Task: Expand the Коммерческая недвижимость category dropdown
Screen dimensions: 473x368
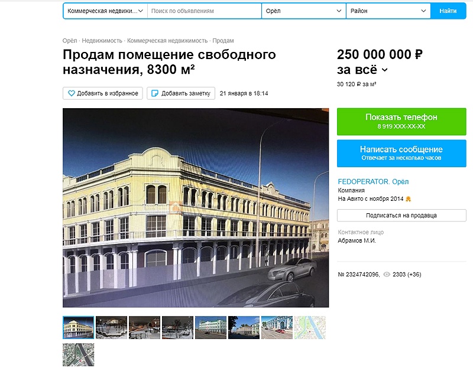Action: (x=105, y=11)
